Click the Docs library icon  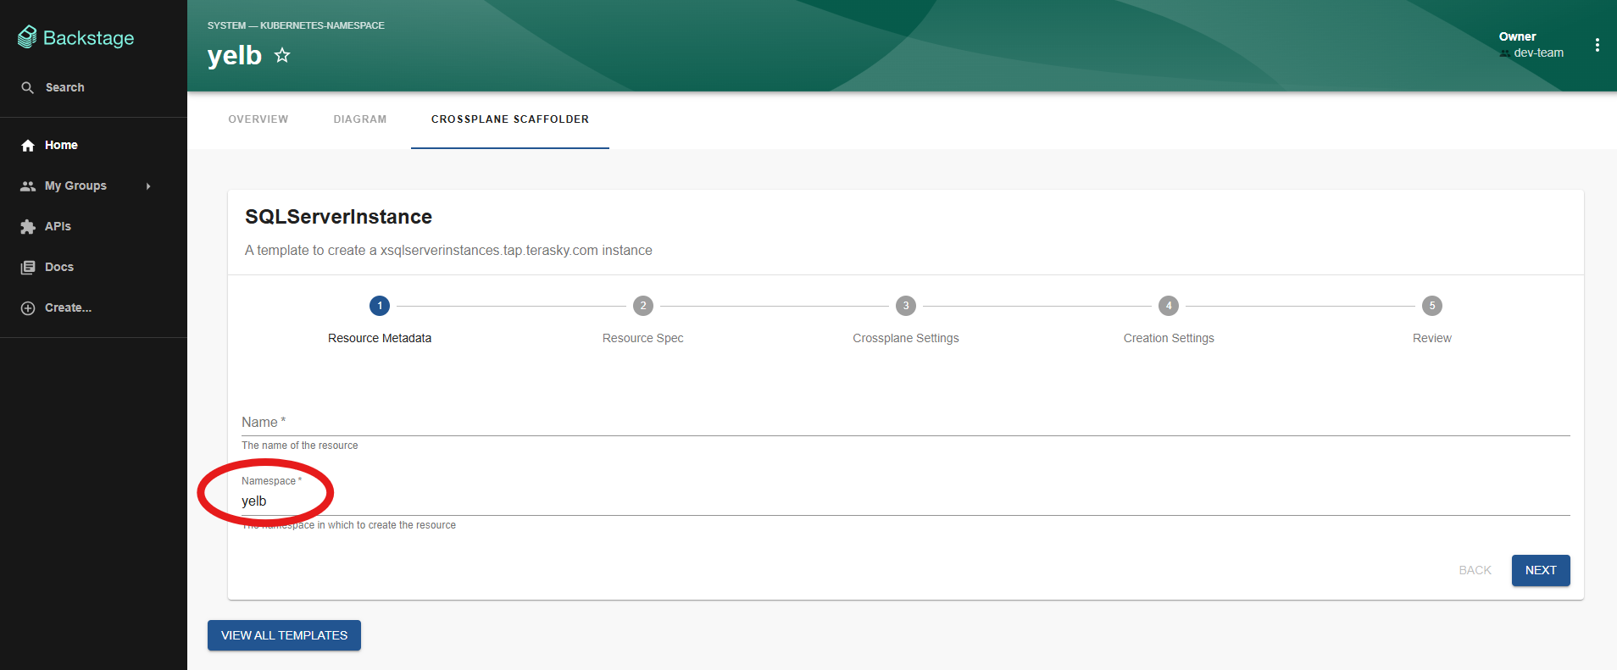[x=28, y=267]
